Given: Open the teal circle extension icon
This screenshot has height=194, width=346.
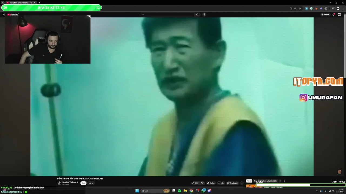Looking at the screenshot, I should tap(311, 8).
